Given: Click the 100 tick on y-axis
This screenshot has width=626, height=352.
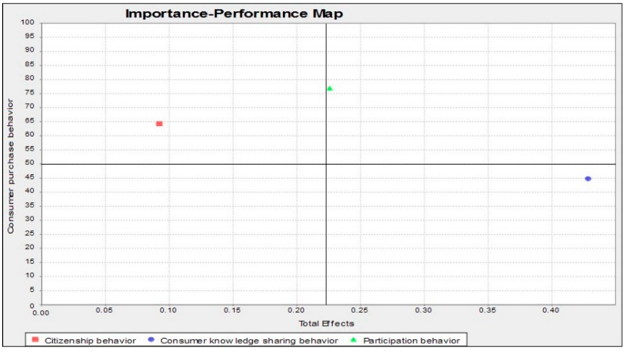Looking at the screenshot, I should pos(28,22).
